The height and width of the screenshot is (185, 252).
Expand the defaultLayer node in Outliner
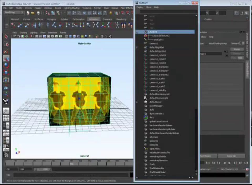pyautogui.click(x=137, y=102)
